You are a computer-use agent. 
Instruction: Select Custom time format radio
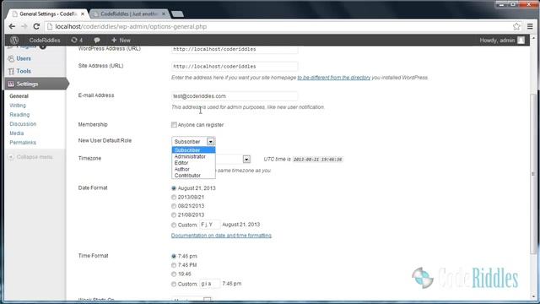click(x=174, y=285)
